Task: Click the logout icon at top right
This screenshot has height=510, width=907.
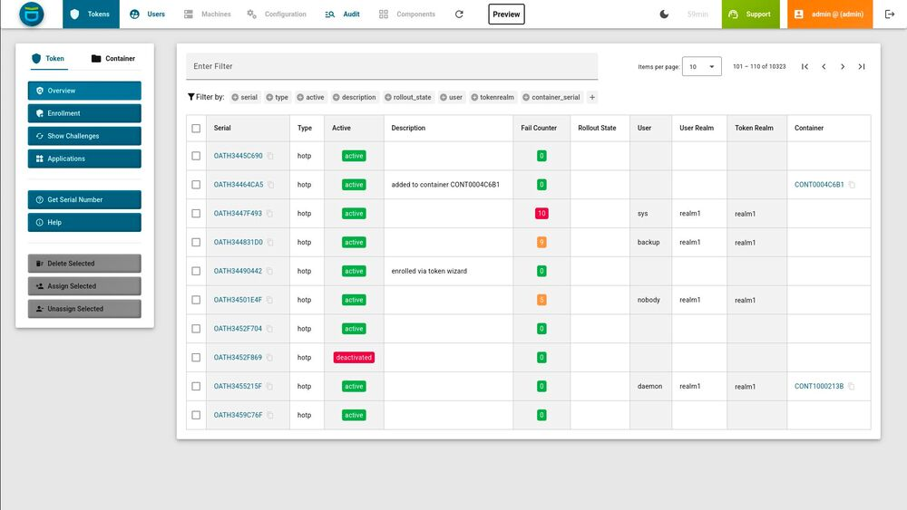Action: pos(890,14)
